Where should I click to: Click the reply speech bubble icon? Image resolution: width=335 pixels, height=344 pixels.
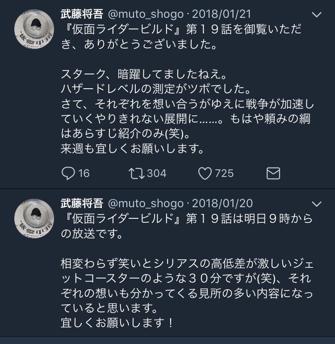[68, 173]
